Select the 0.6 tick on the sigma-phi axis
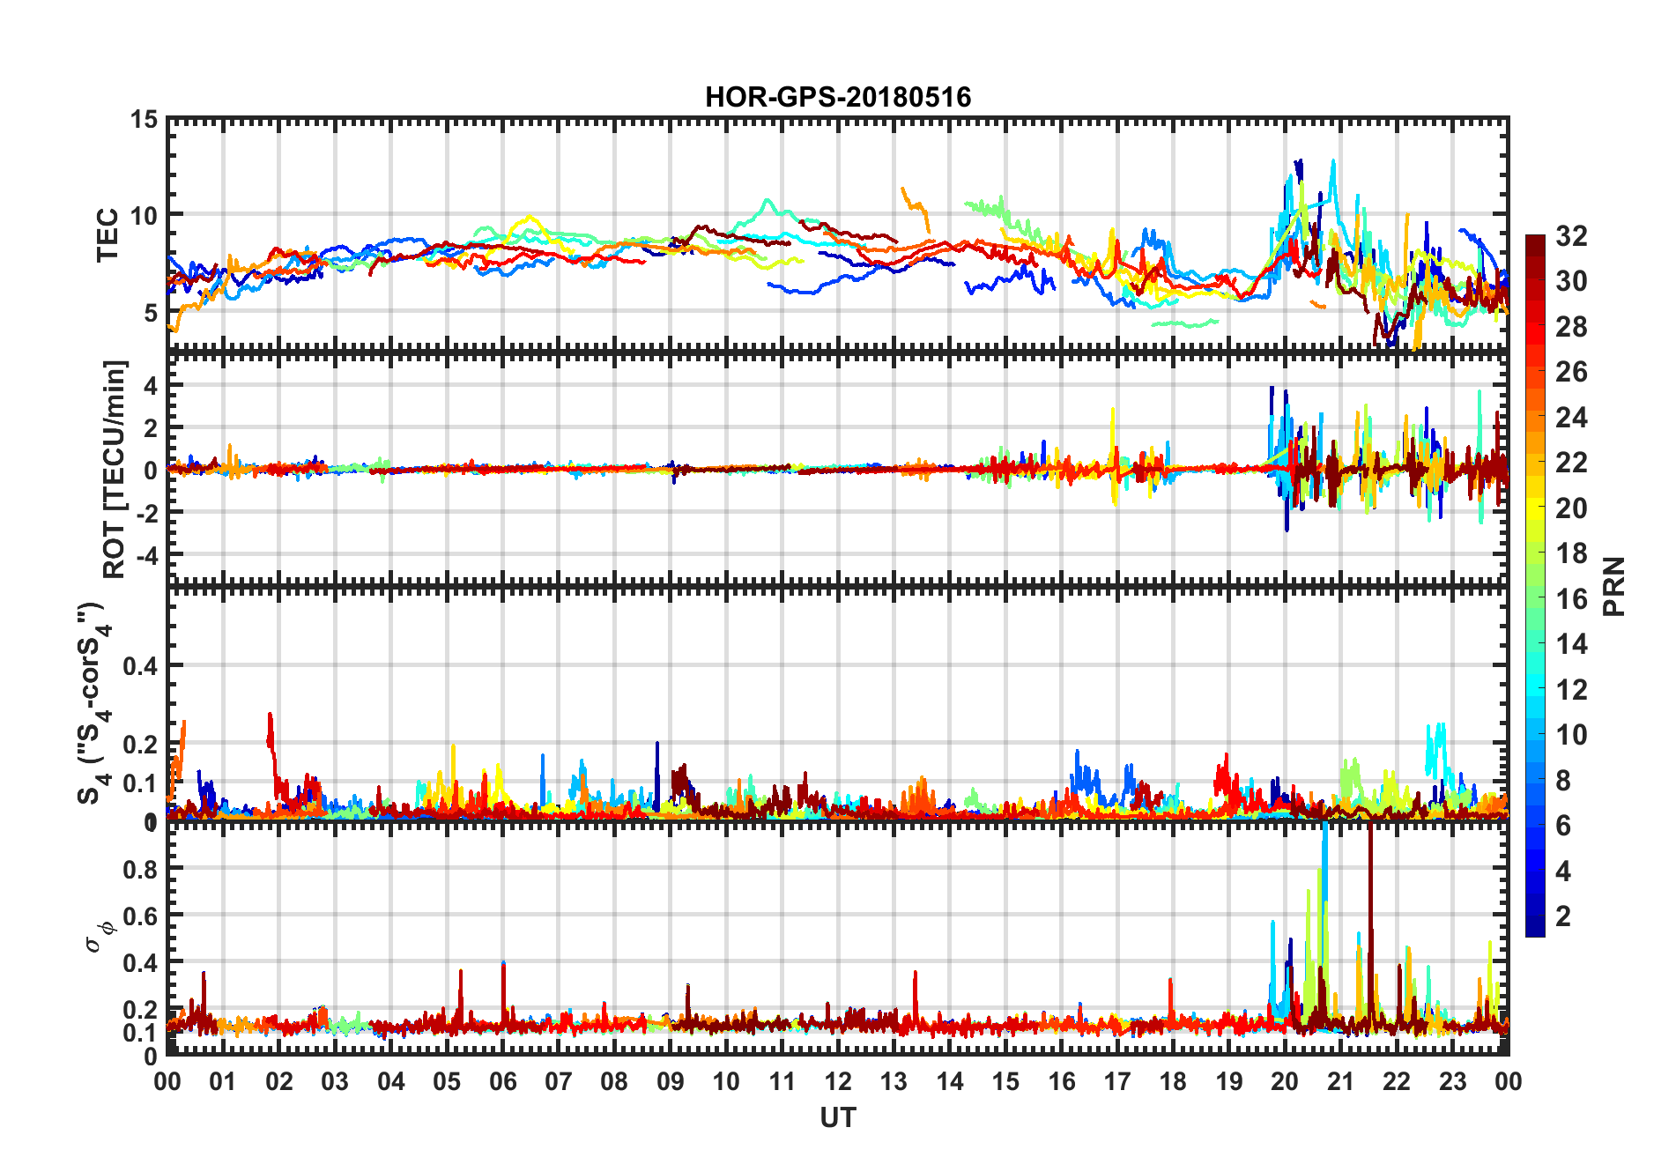The width and height of the screenshot is (1676, 1172). [x=140, y=916]
